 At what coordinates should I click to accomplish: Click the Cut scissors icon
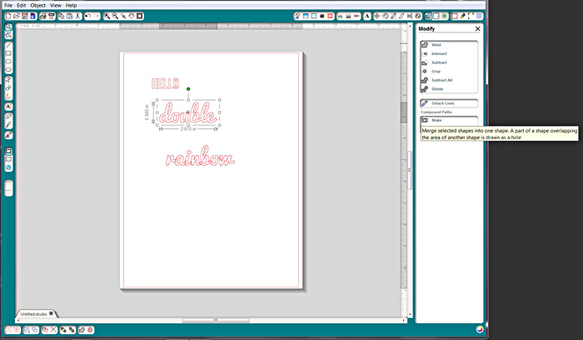[x=77, y=16]
